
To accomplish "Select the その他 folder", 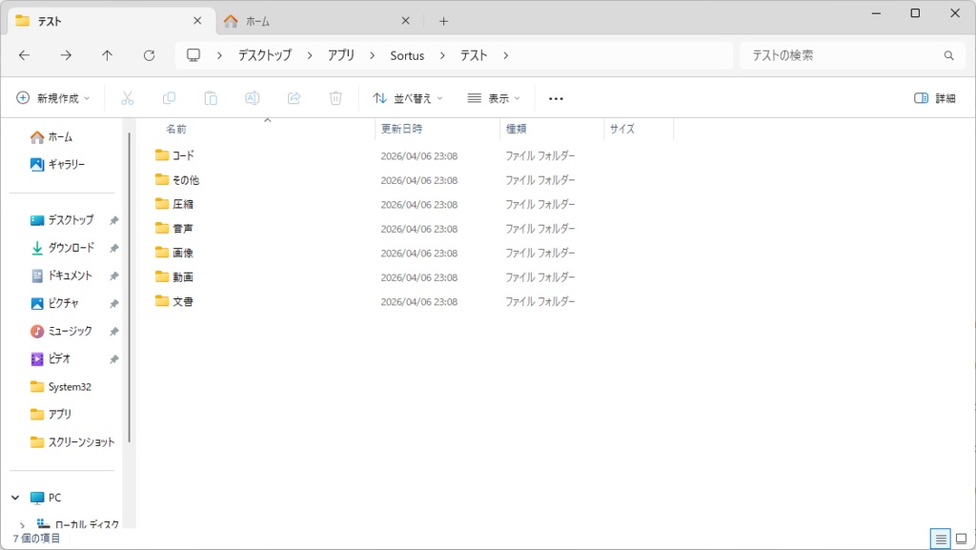I will tap(176, 180).
